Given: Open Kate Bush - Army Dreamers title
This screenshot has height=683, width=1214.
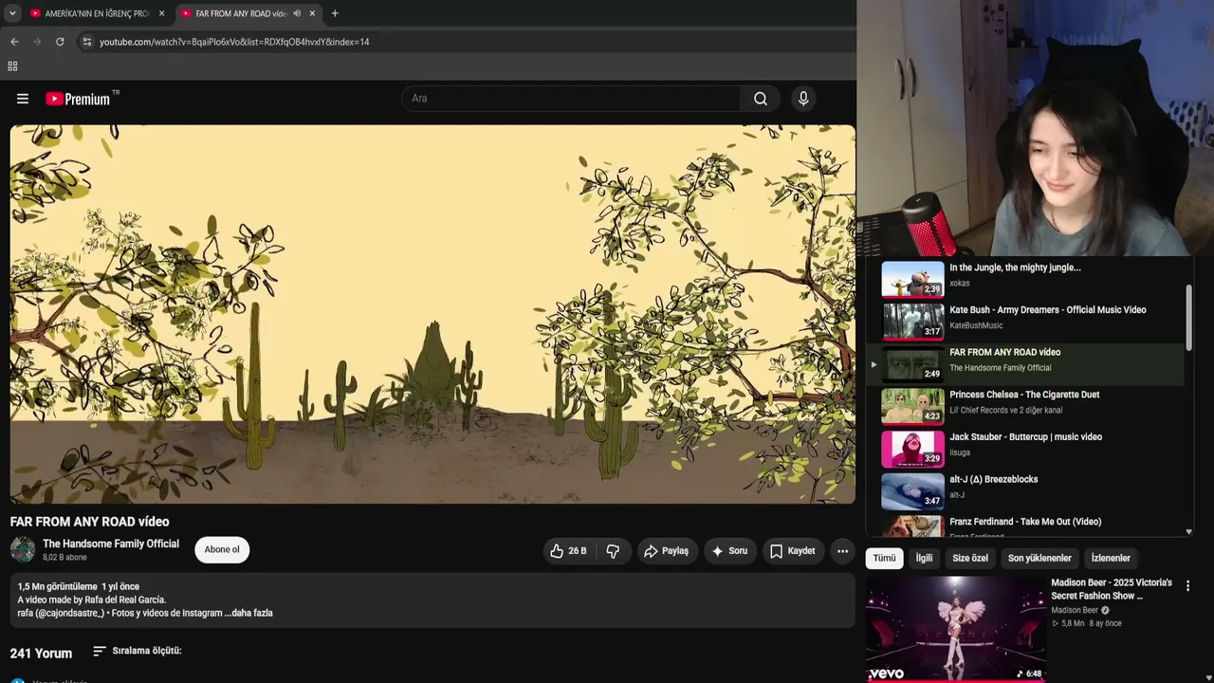Looking at the screenshot, I should coord(1048,310).
